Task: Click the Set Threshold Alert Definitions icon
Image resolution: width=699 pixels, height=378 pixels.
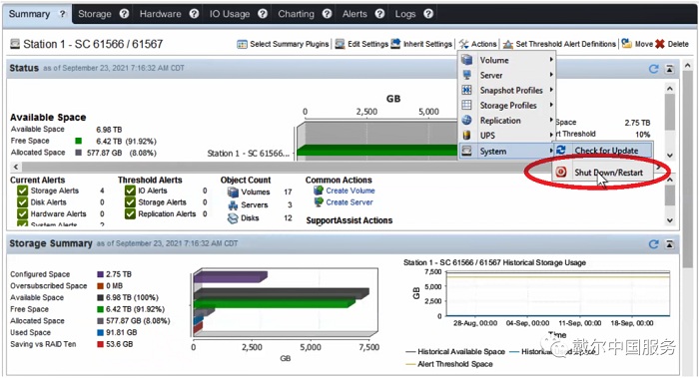Action: point(508,44)
